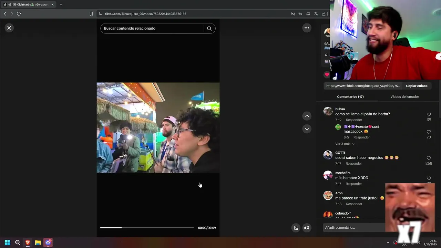Reply to bubaa's comment
This screenshot has width=441, height=248.
pyautogui.click(x=354, y=120)
